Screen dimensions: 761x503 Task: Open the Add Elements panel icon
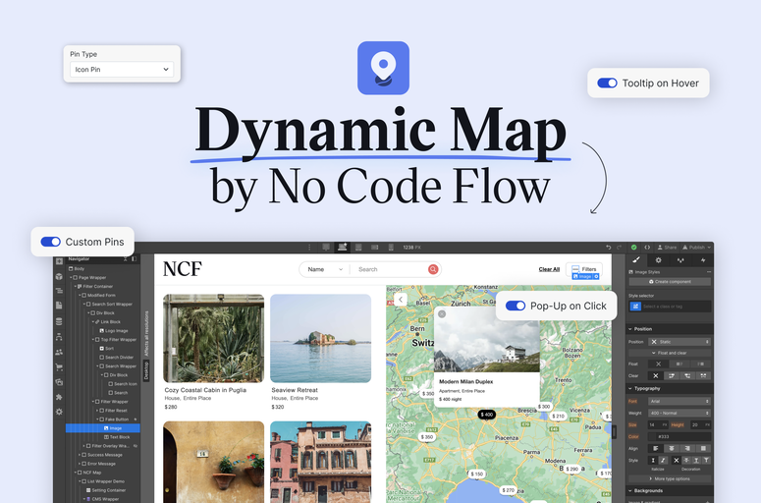pos(59,261)
